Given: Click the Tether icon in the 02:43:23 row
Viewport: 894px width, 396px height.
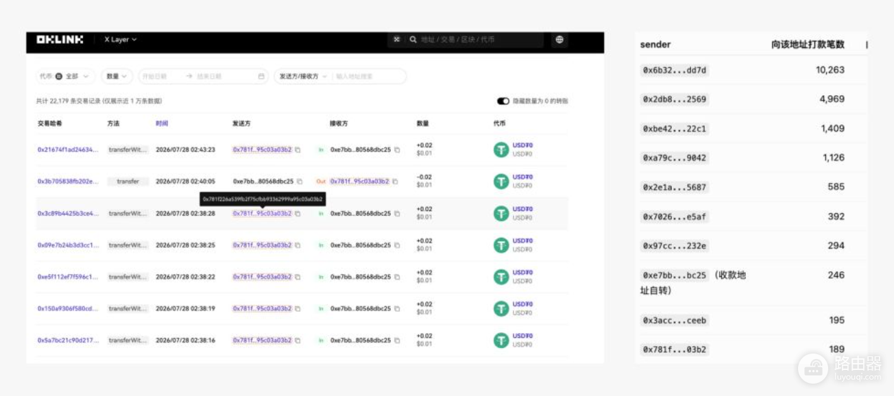Looking at the screenshot, I should 501,149.
